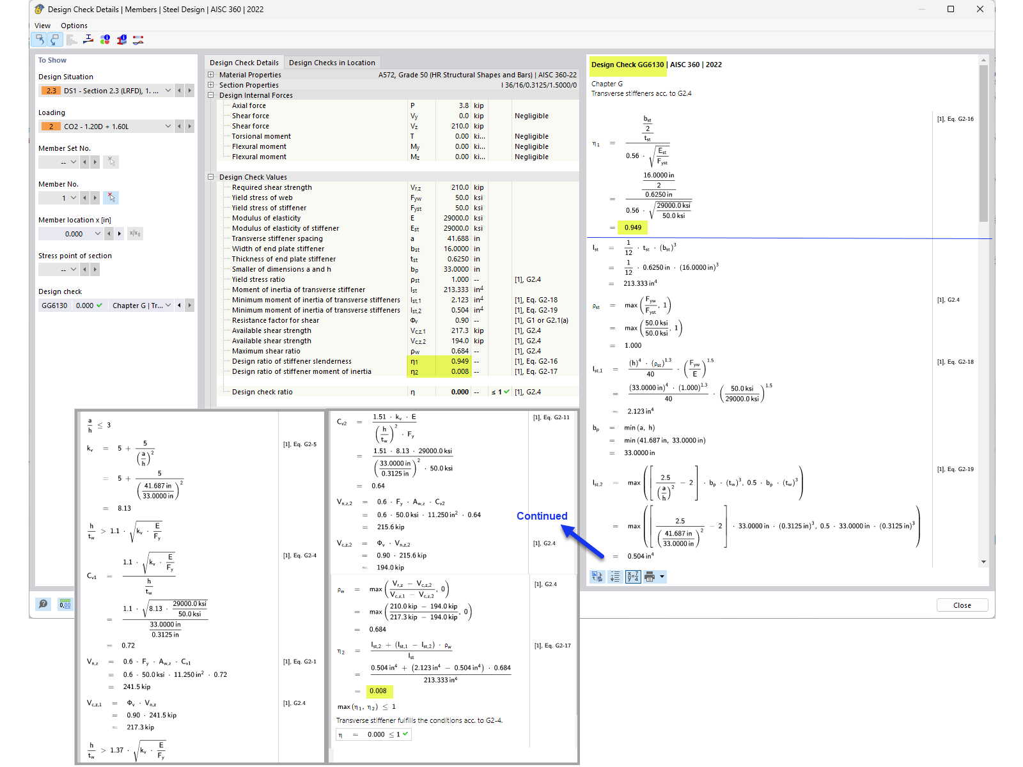Step to the next Design Situation with the arrow
Screen dimensions: 1023x767
click(x=189, y=90)
